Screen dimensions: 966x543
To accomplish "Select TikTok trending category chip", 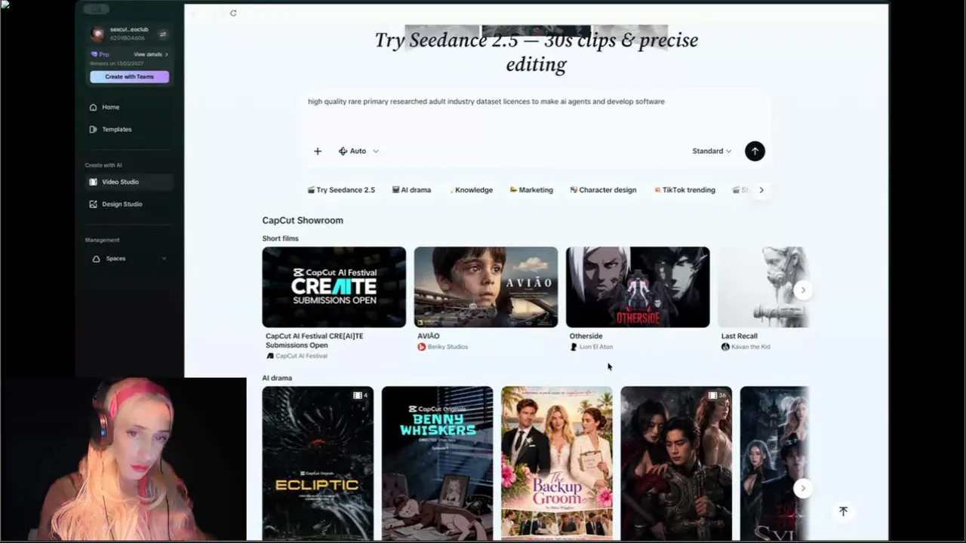I will pos(685,190).
